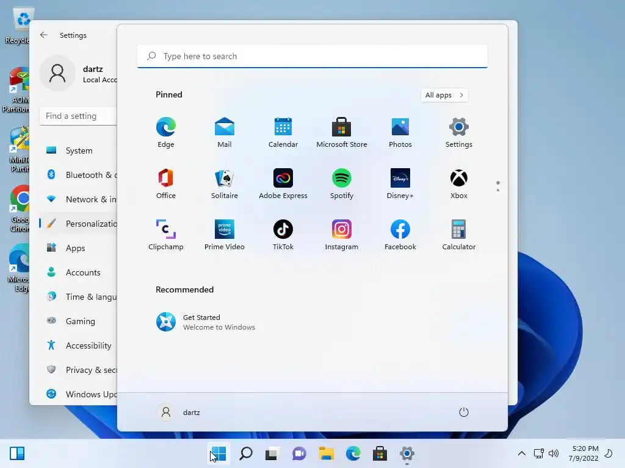Open Microsoft Store from pinned apps
Image resolution: width=625 pixels, height=468 pixels.
coord(342,133)
